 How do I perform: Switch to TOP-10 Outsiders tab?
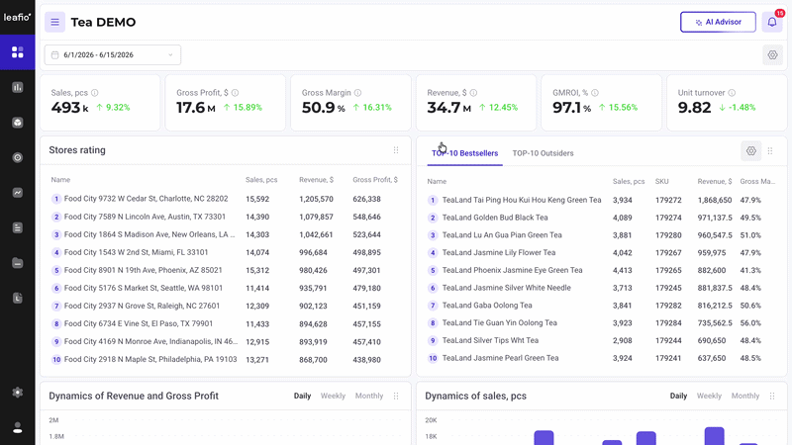pyautogui.click(x=543, y=153)
